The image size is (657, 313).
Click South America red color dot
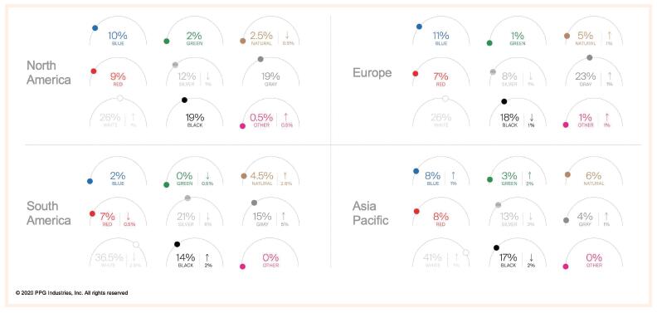(93, 213)
